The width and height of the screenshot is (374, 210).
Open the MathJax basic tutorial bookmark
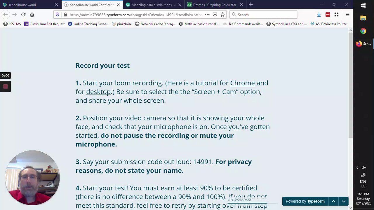click(199, 24)
